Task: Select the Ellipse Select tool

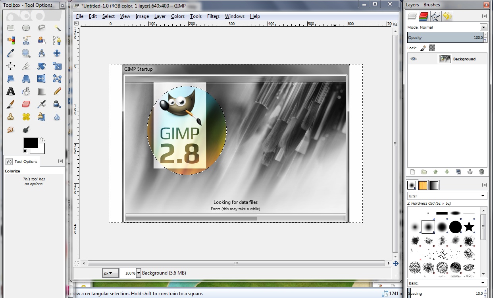Action: (26, 28)
